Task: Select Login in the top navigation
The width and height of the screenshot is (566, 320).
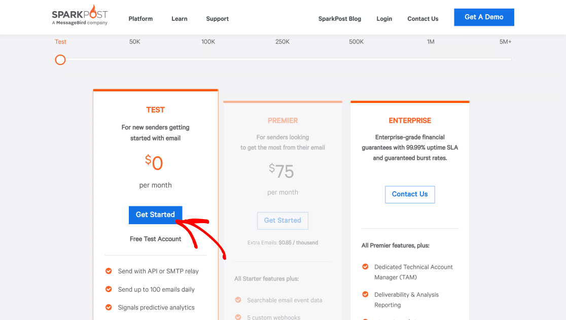Action: coord(384,19)
